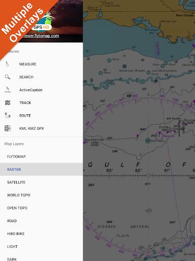Click the 93° longitude label
Screen dimensions: 195x261
pyautogui.click(x=110, y=170)
